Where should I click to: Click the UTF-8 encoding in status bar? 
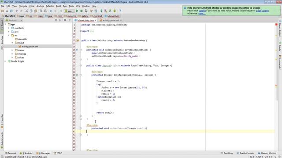[268, 157]
